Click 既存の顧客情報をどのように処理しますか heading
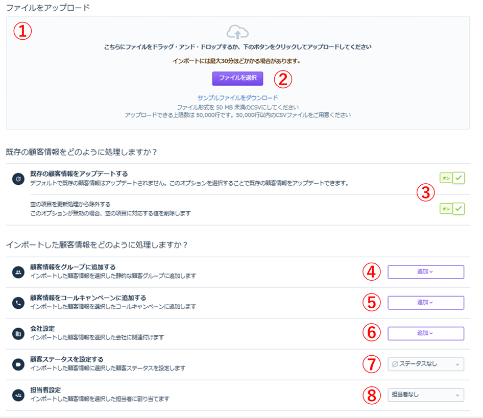 82,152
